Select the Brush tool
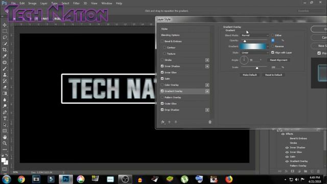 5,68
